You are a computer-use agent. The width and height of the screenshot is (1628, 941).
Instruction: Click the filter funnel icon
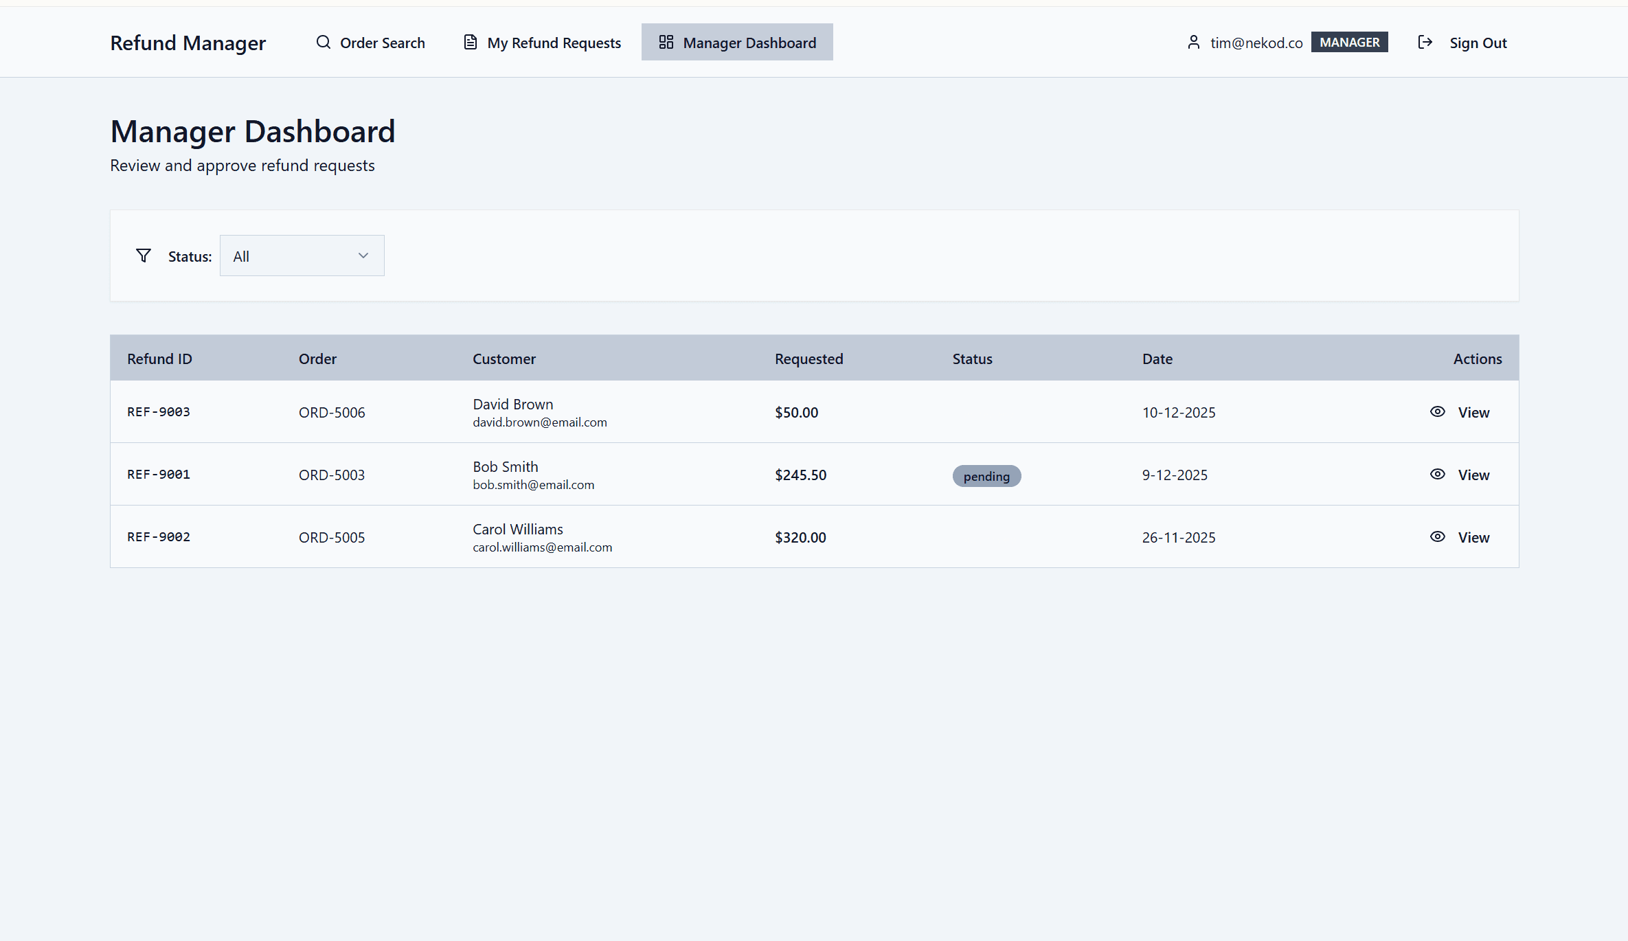coord(144,256)
